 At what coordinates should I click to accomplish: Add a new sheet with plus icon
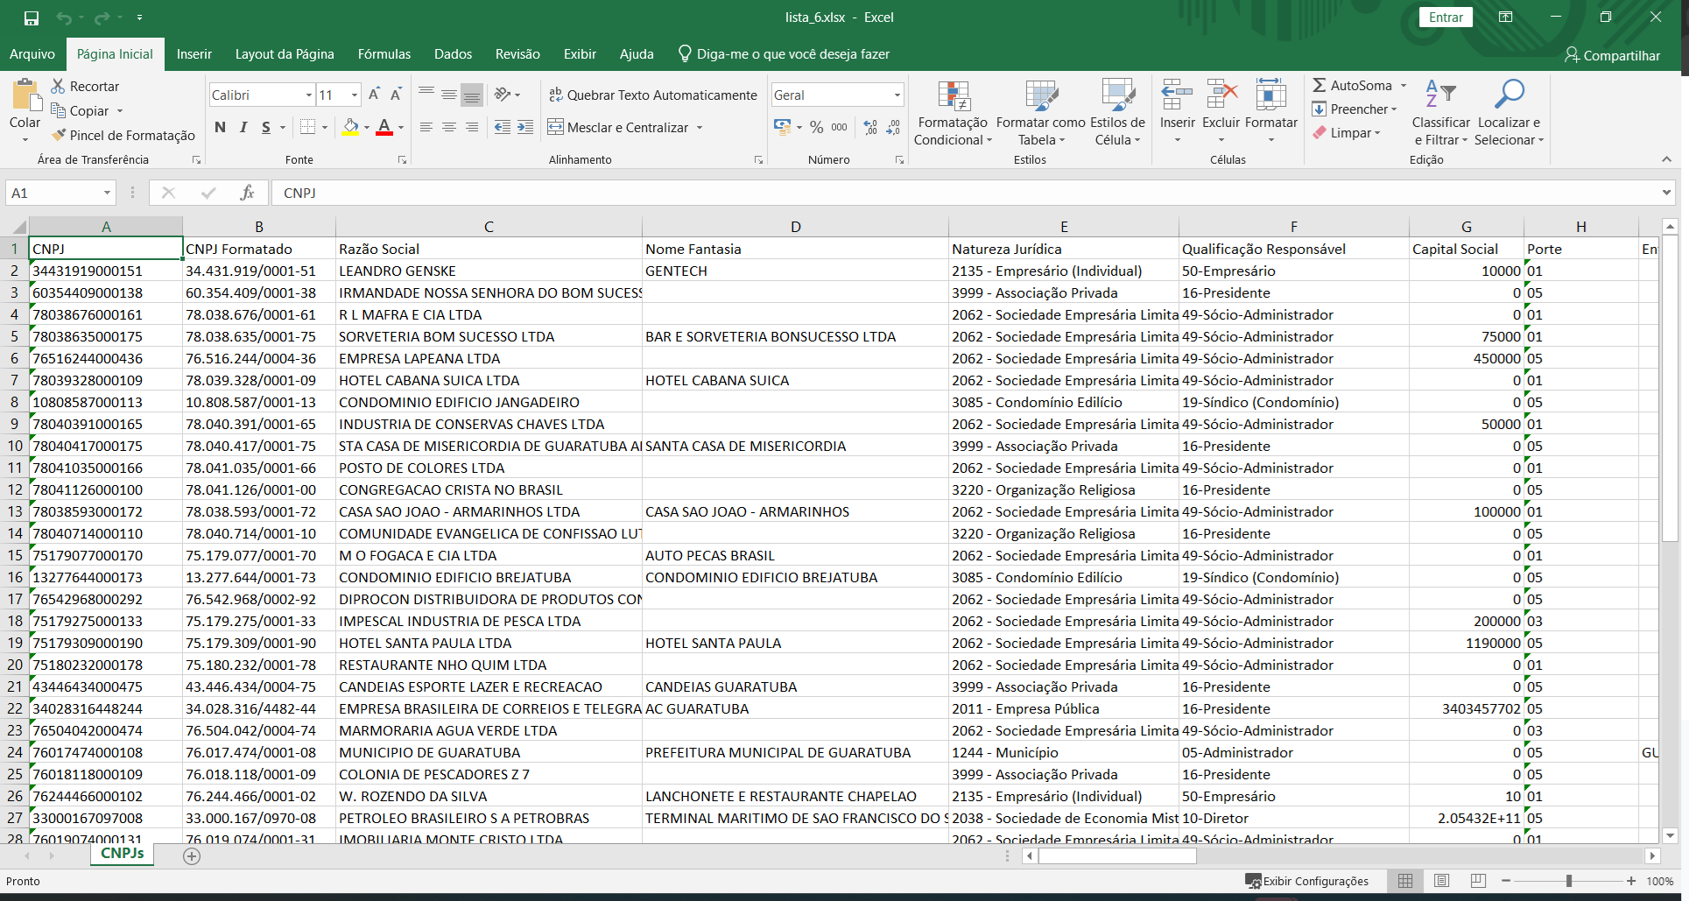[x=192, y=856]
